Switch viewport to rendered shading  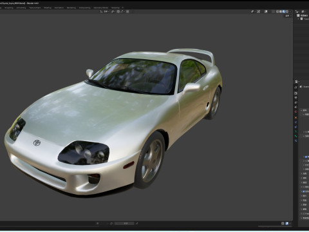tap(287, 12)
